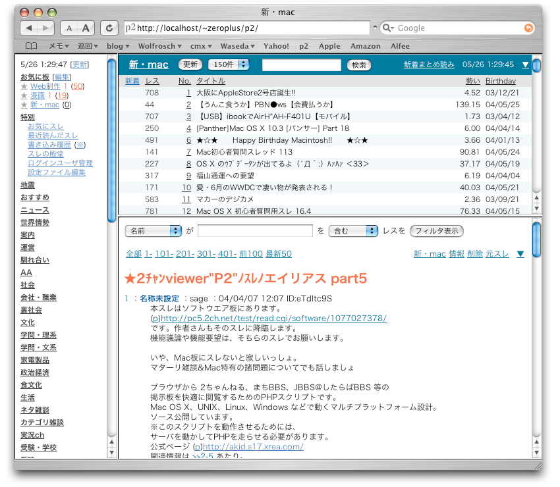Open thread Mac初心者質問スレッド 113

coord(244,152)
